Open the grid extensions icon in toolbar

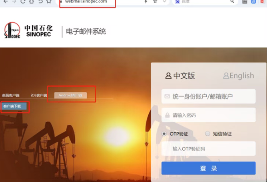tap(245, 2)
